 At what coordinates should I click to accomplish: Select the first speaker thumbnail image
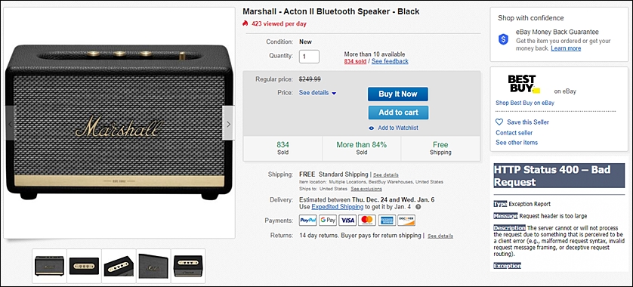(x=49, y=266)
